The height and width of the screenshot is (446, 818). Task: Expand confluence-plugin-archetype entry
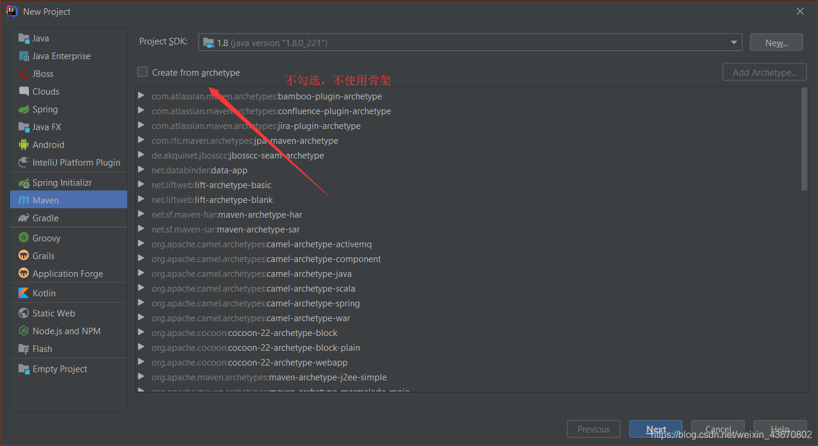[141, 111]
